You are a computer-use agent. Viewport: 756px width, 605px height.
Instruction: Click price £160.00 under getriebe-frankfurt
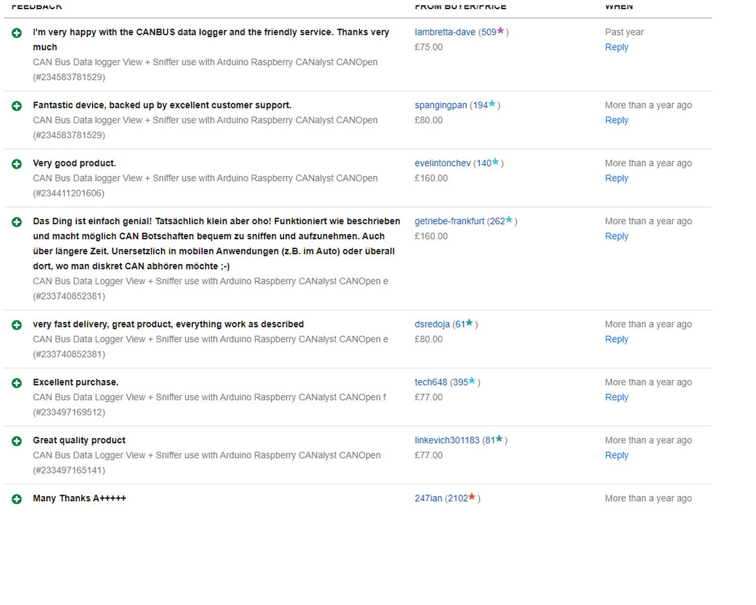click(x=431, y=236)
